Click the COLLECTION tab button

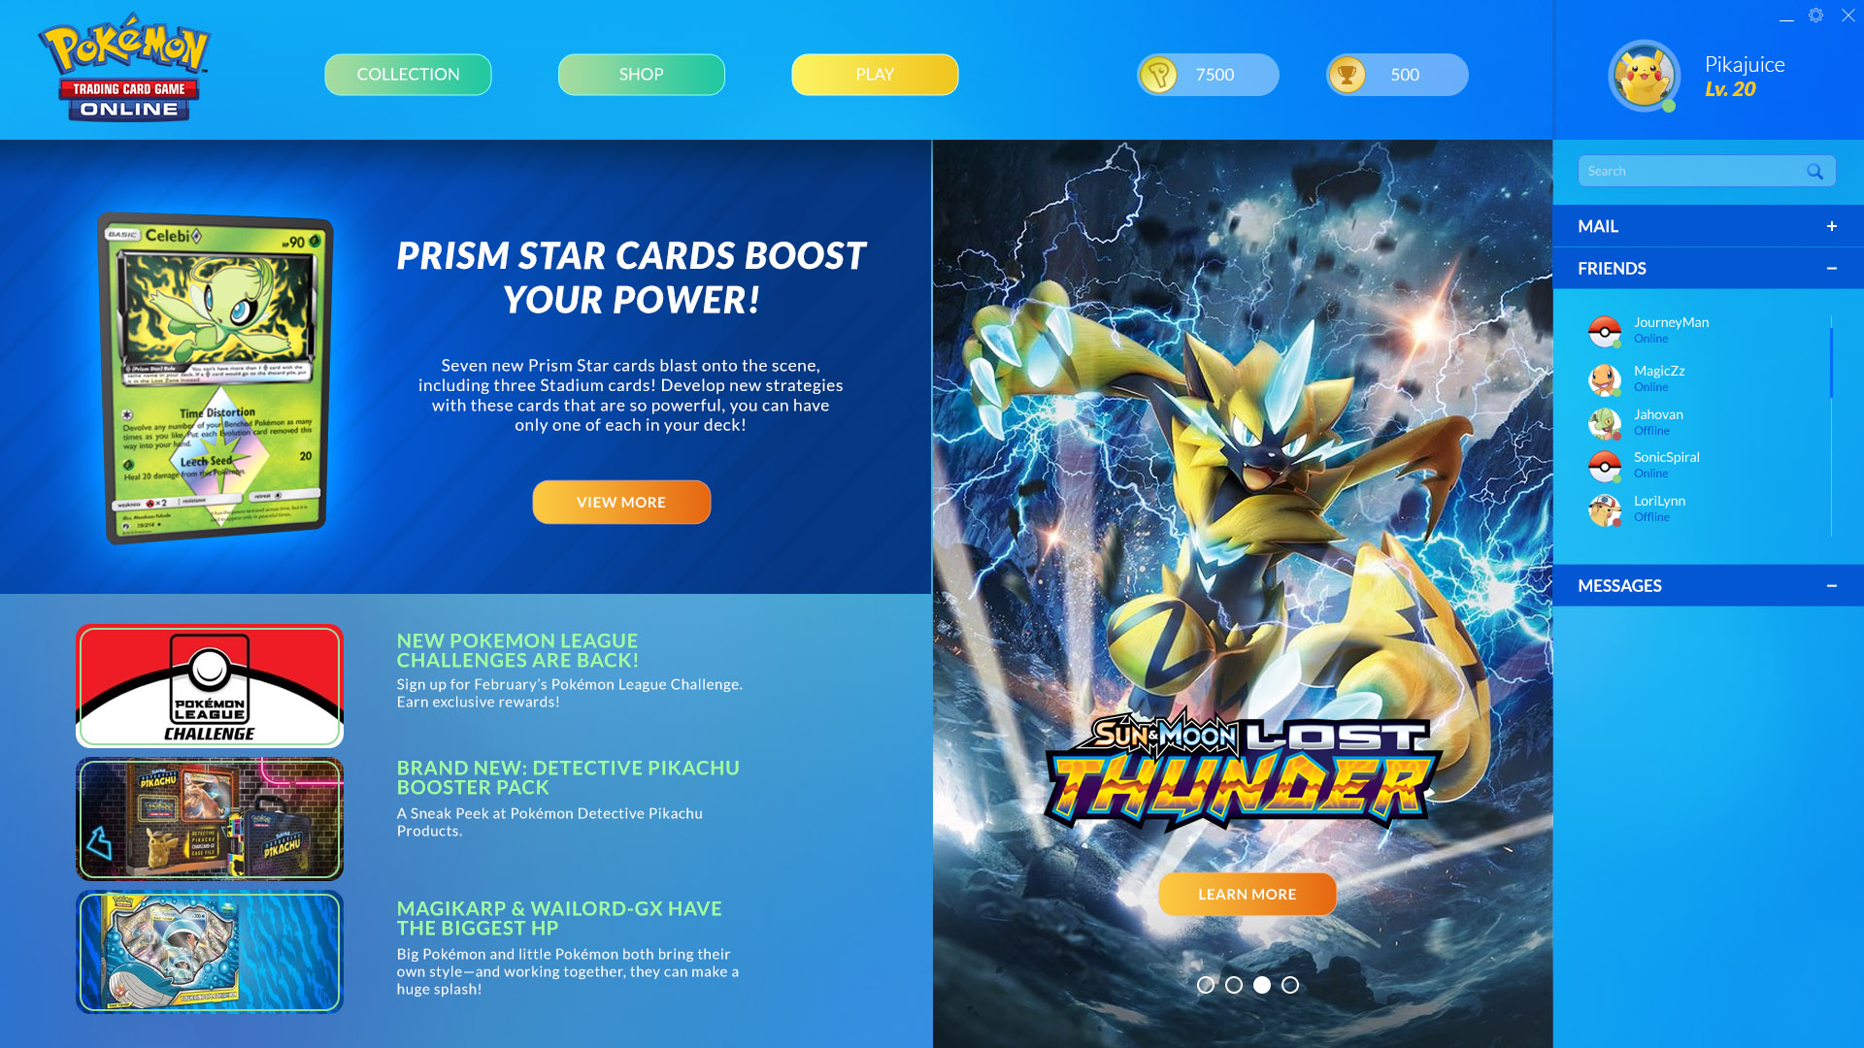click(x=407, y=74)
